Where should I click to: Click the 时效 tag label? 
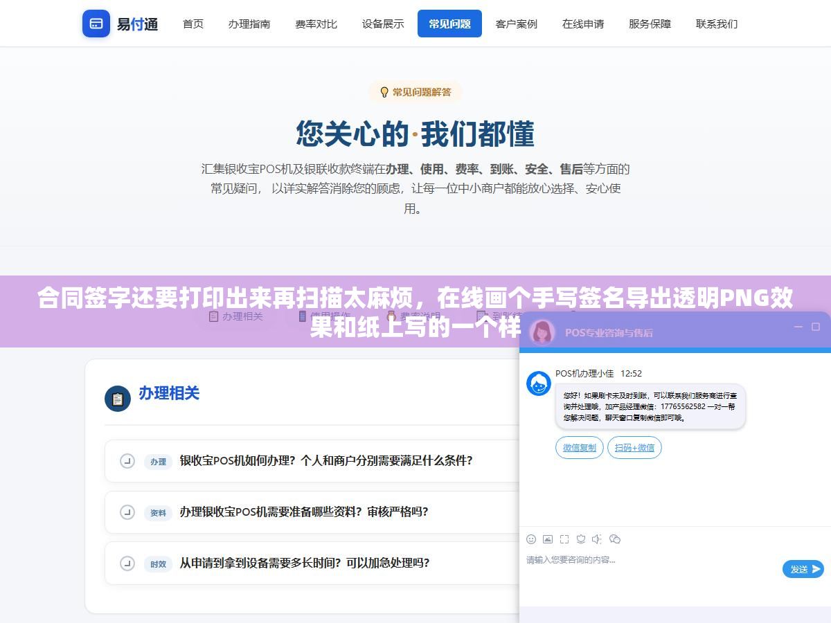pyautogui.click(x=158, y=564)
